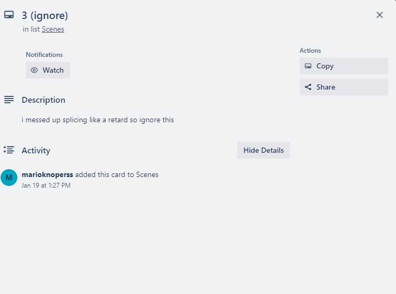Copy this card using the Copy button

coord(343,66)
